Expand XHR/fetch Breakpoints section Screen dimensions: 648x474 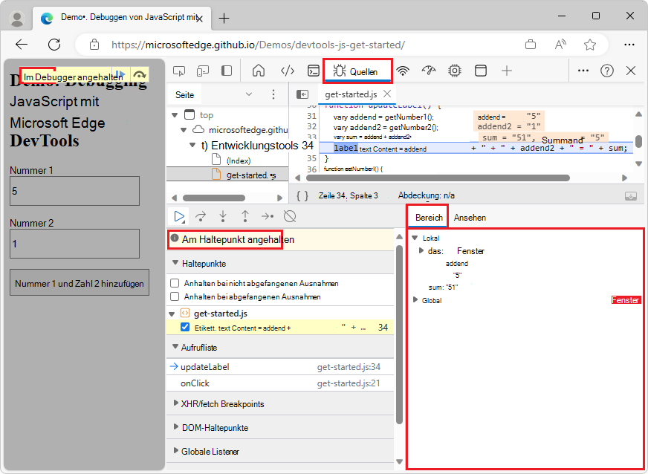click(176, 403)
